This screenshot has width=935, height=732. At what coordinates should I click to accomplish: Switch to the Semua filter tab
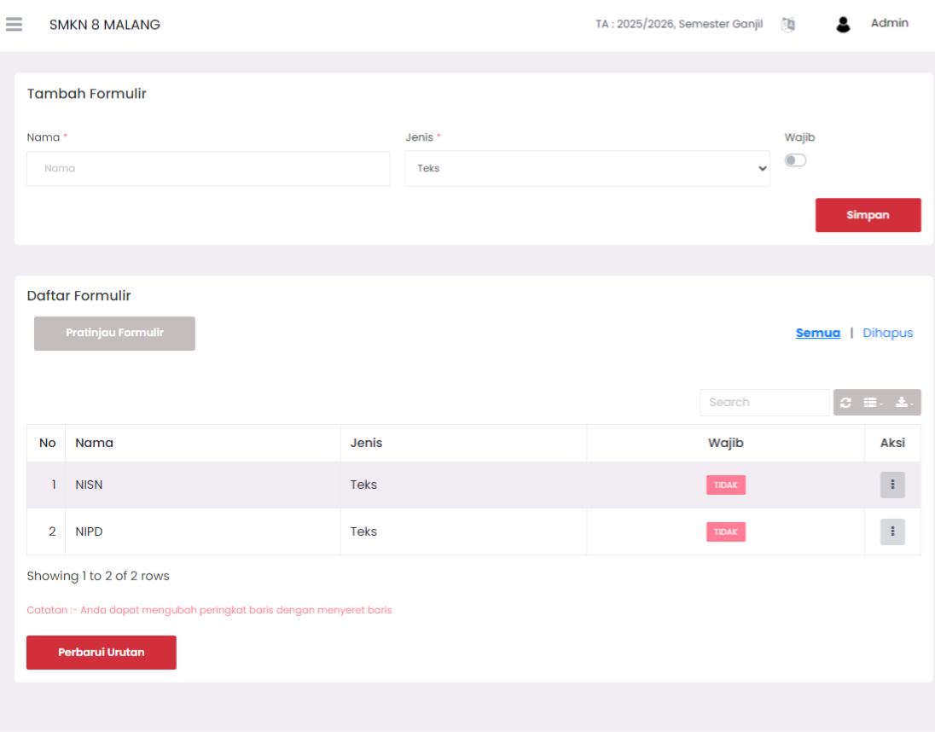pyautogui.click(x=817, y=333)
